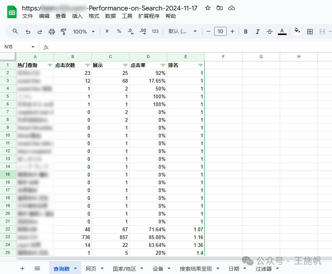Screen dimensions: 332x274
Task: Switch to the 网页 sheet tab
Action: [91, 269]
